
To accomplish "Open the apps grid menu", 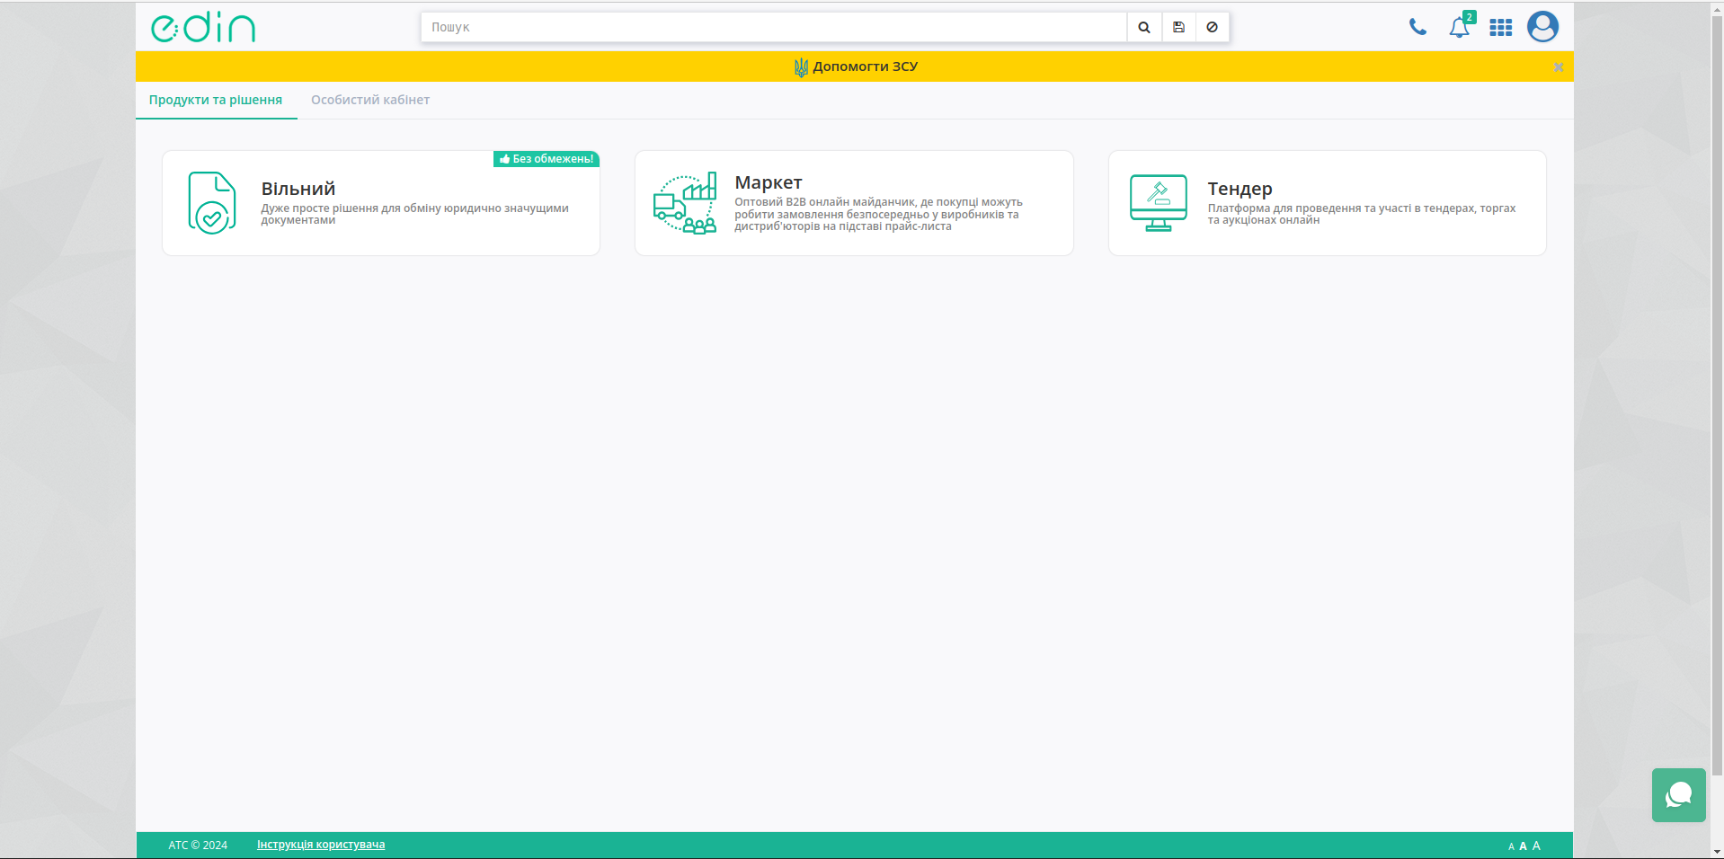I will point(1500,28).
